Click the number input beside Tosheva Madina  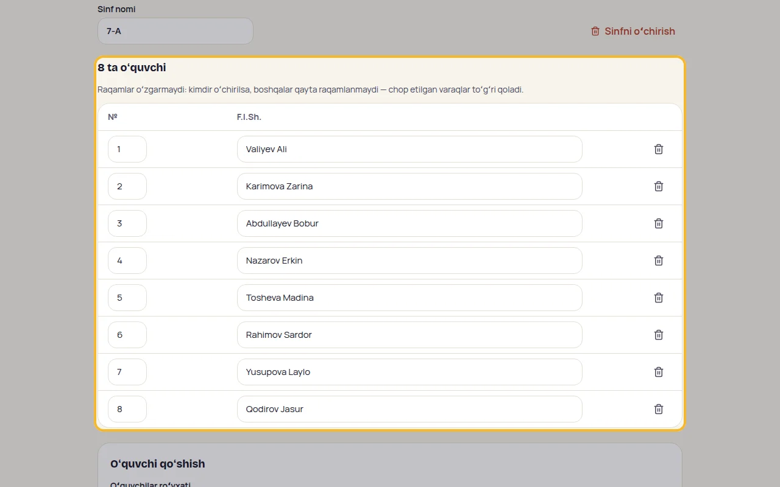pyautogui.click(x=127, y=298)
